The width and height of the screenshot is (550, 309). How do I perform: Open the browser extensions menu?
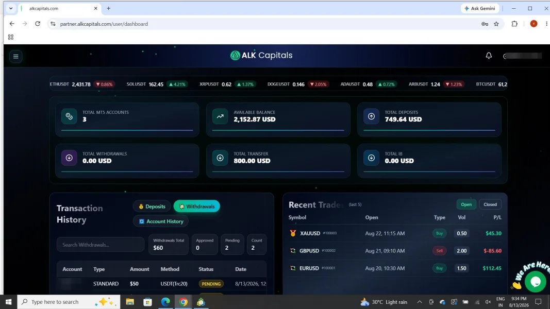[x=514, y=24]
